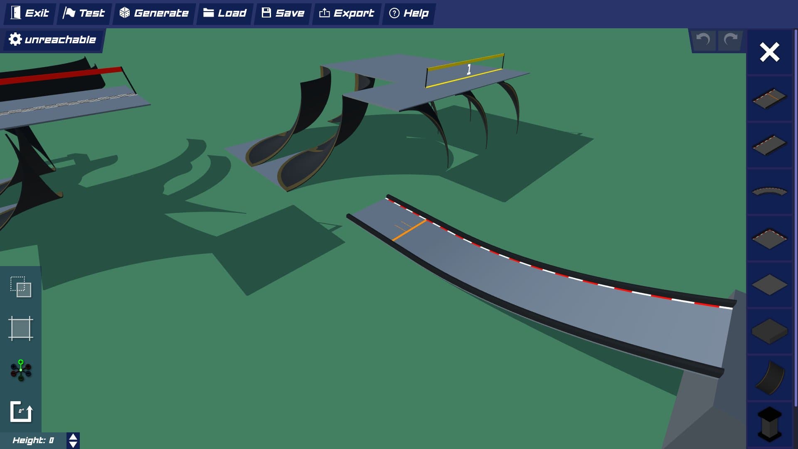Viewport: 798px width, 449px height.
Task: Toggle the box selection tool
Action: click(21, 328)
